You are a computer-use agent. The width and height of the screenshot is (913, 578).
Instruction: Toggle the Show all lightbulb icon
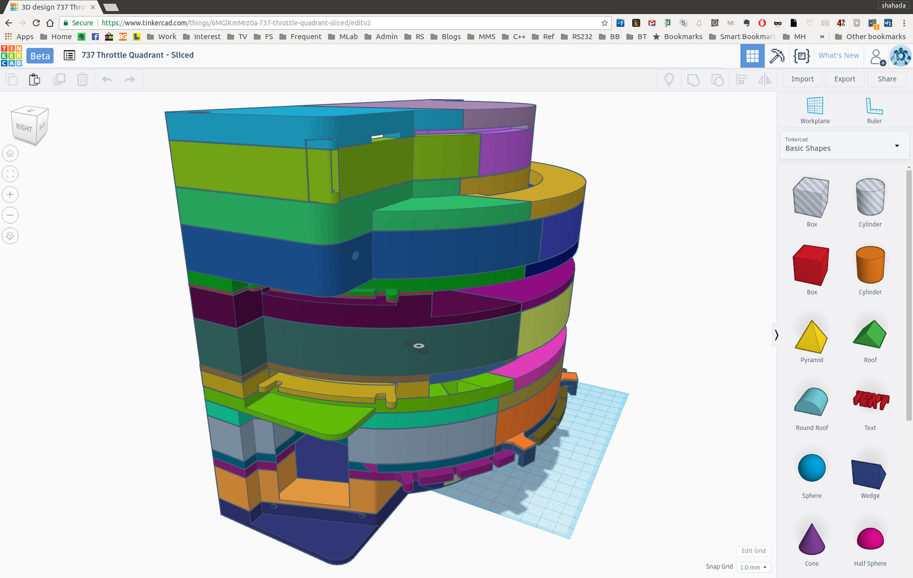pos(669,79)
